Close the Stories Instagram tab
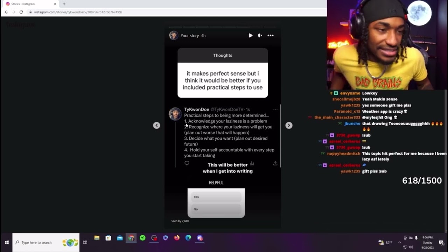 [x=55, y=4]
